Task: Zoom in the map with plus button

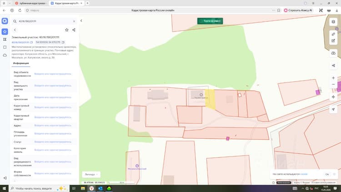Action: (333, 78)
